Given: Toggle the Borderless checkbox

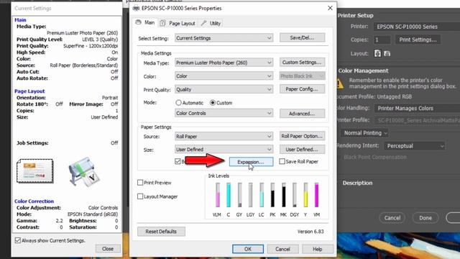Looking at the screenshot, I should pyautogui.click(x=178, y=161).
